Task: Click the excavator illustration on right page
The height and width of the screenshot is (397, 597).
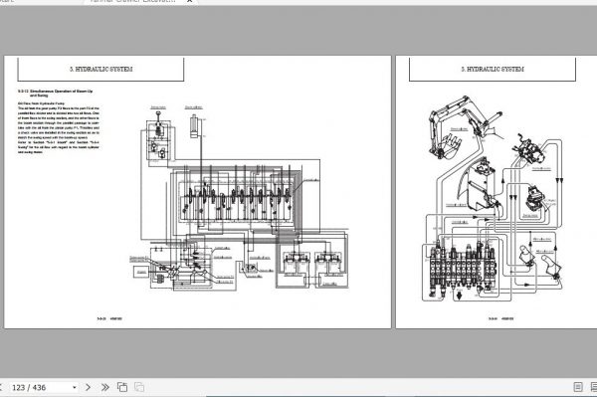Action: [468, 128]
